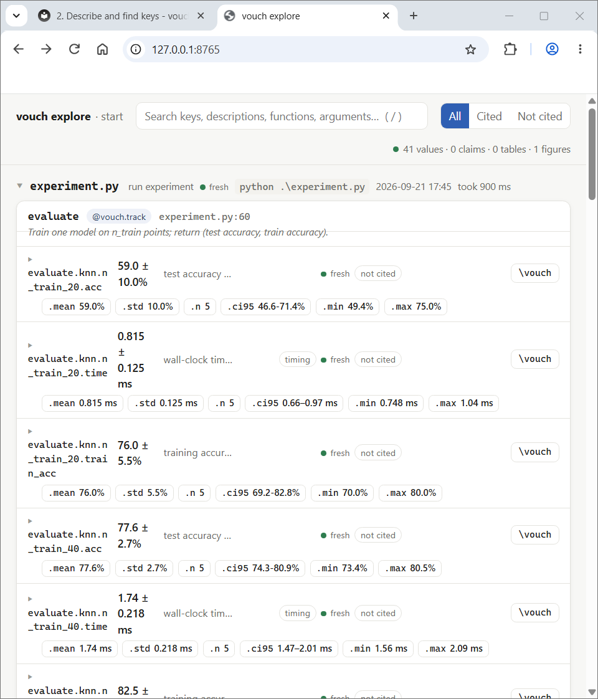Select .max 2.09 ms chip
The image size is (598, 699).
453,649
